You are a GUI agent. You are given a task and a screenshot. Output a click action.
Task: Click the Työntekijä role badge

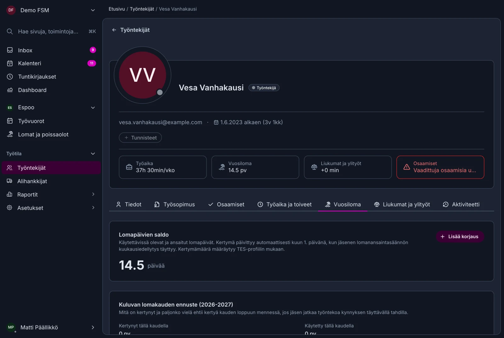[x=264, y=88]
